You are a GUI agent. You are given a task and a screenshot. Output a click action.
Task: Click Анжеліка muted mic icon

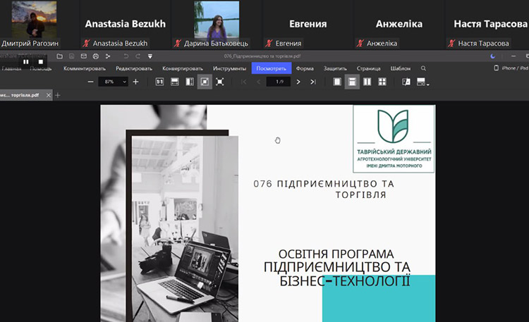[360, 43]
